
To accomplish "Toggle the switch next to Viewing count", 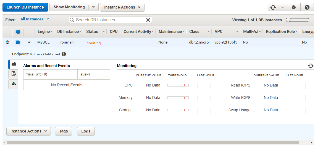I will [x=298, y=20].
